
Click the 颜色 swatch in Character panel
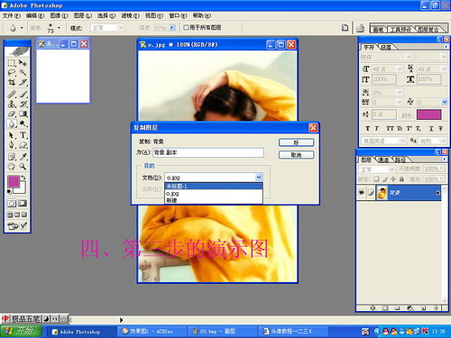pyautogui.click(x=428, y=114)
